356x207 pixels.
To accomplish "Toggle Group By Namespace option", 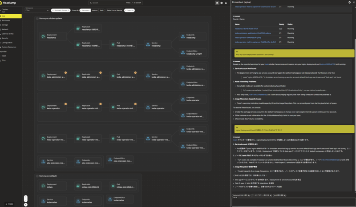I will (x=85, y=10).
